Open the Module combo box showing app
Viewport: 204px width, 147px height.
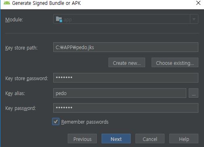coord(126,19)
